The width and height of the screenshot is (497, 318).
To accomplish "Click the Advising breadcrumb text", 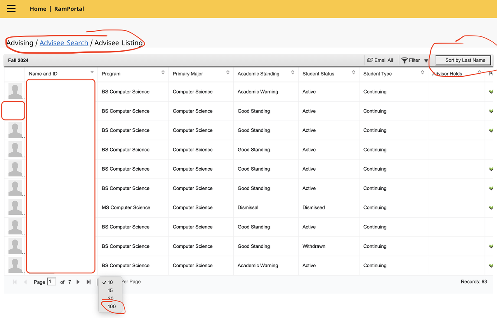I will [x=20, y=43].
